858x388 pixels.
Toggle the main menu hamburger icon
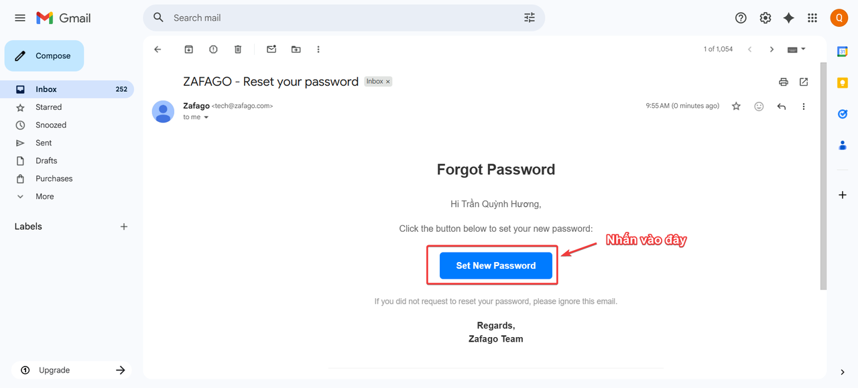(x=20, y=18)
